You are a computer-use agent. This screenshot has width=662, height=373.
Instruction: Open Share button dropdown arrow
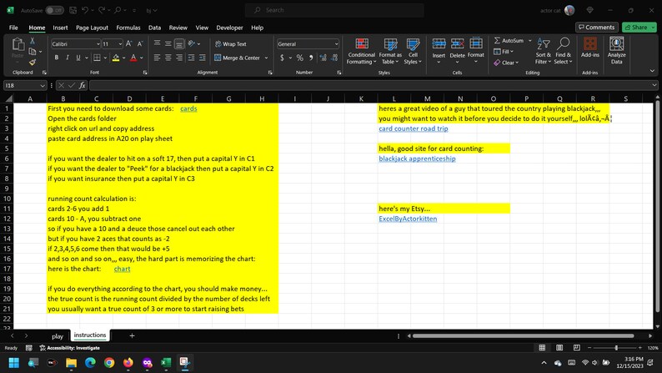pyautogui.click(x=654, y=28)
